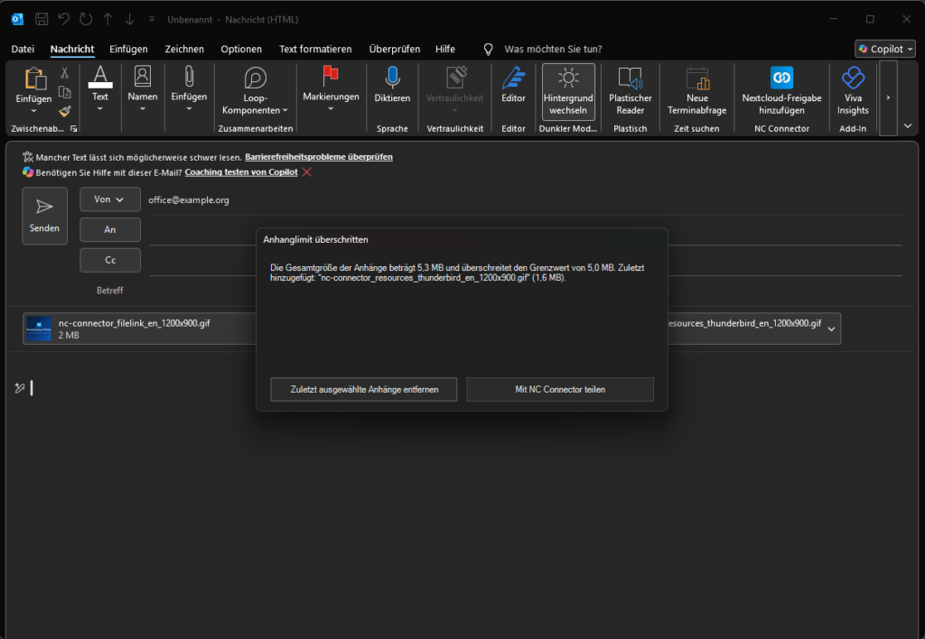
Task: Click the Outlook app icon in title bar
Action: click(x=18, y=19)
